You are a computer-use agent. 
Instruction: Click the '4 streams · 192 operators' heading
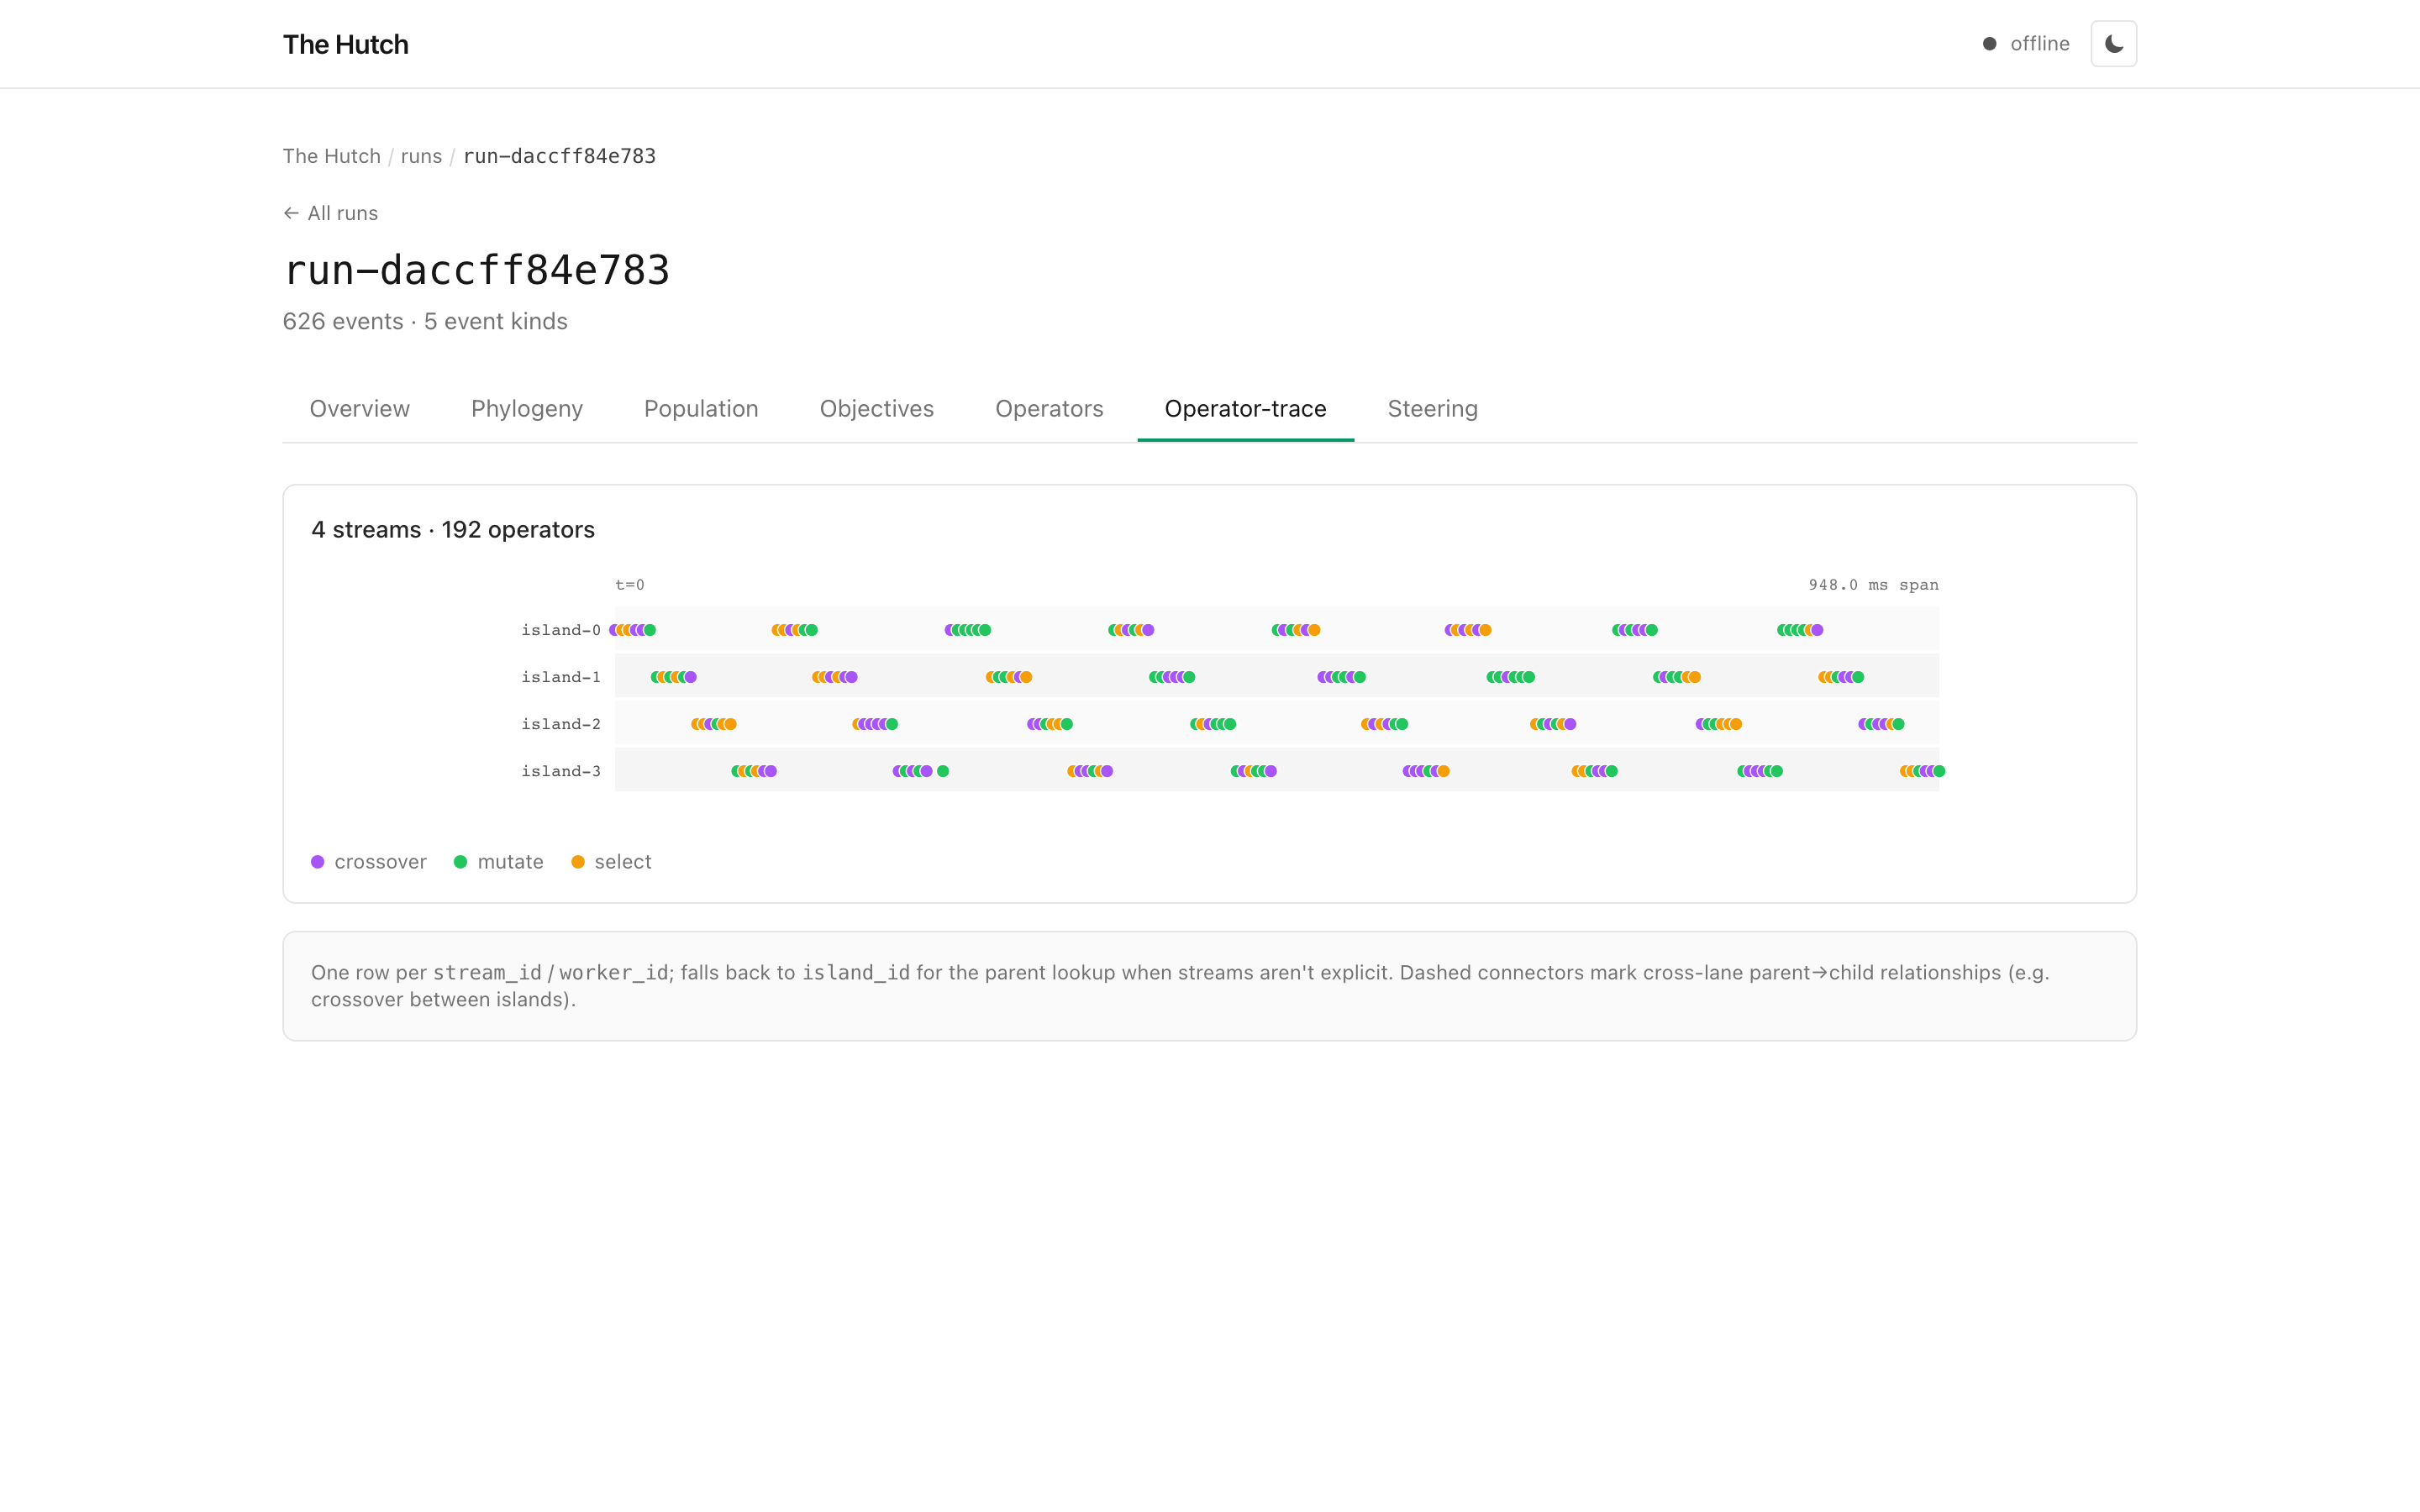[x=453, y=530]
